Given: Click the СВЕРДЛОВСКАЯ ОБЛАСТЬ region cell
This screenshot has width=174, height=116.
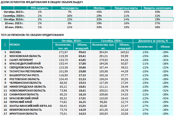Looking at the screenshot, I should click(x=31, y=68).
